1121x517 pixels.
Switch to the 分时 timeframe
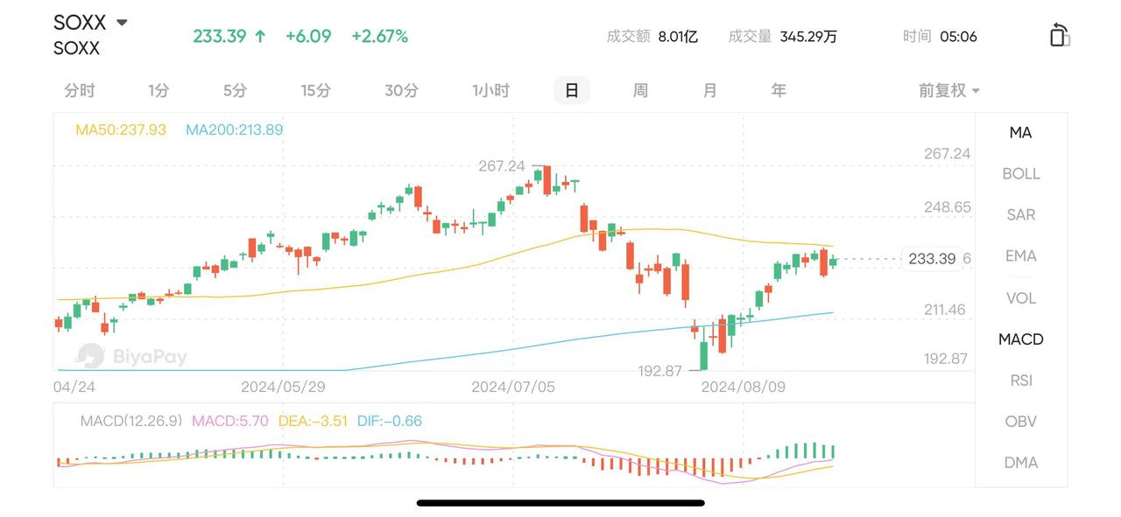[x=80, y=90]
